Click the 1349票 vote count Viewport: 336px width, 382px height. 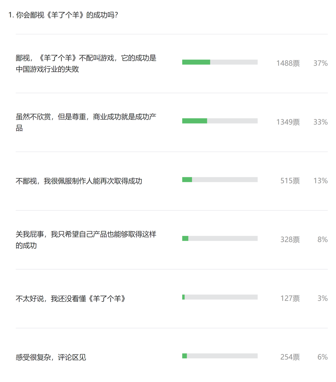click(x=288, y=122)
